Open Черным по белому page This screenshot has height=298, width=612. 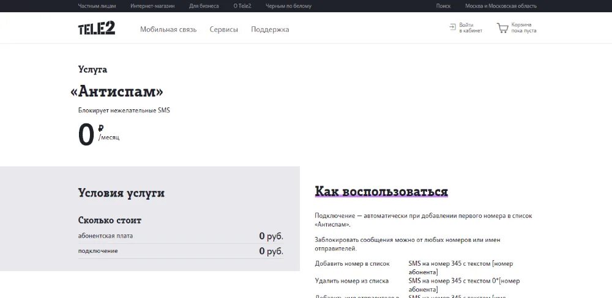click(x=288, y=6)
